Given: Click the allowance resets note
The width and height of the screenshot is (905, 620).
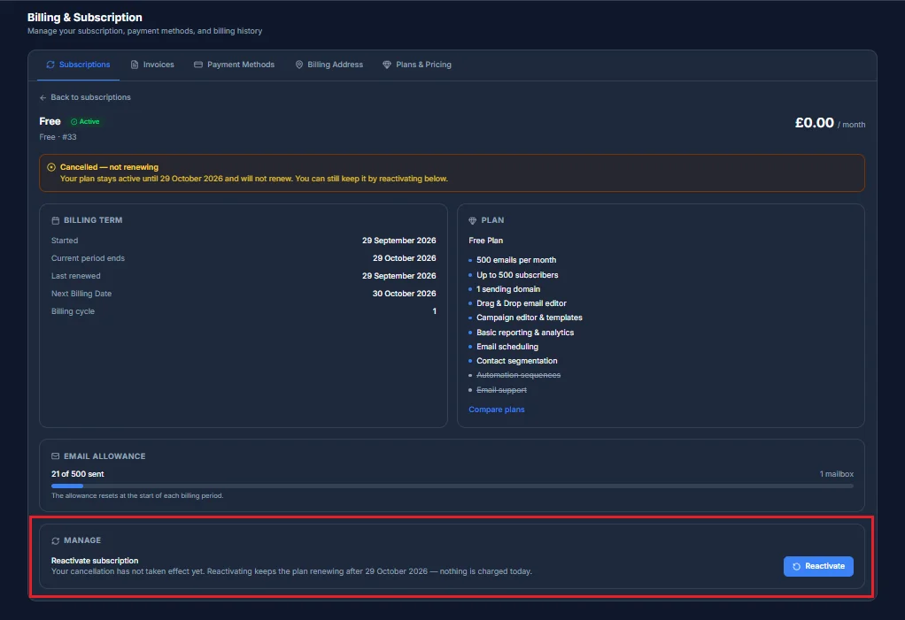Looking at the screenshot, I should (137, 496).
